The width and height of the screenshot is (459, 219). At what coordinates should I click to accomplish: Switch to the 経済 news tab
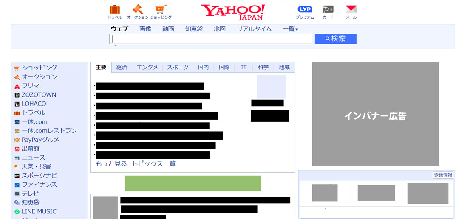click(122, 67)
